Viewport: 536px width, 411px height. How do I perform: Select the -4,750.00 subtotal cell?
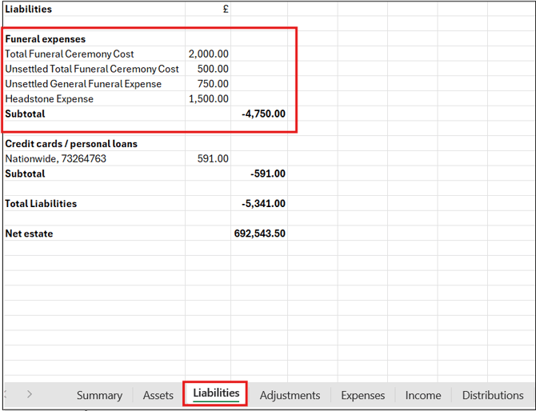click(259, 114)
